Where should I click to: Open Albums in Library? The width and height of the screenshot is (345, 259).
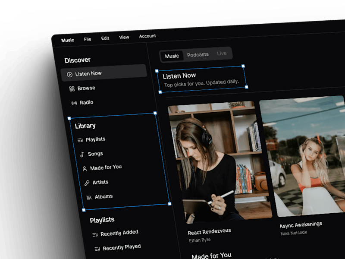(103, 196)
